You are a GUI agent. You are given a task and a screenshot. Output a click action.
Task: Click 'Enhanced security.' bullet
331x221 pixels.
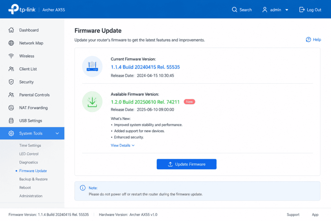pos(129,137)
